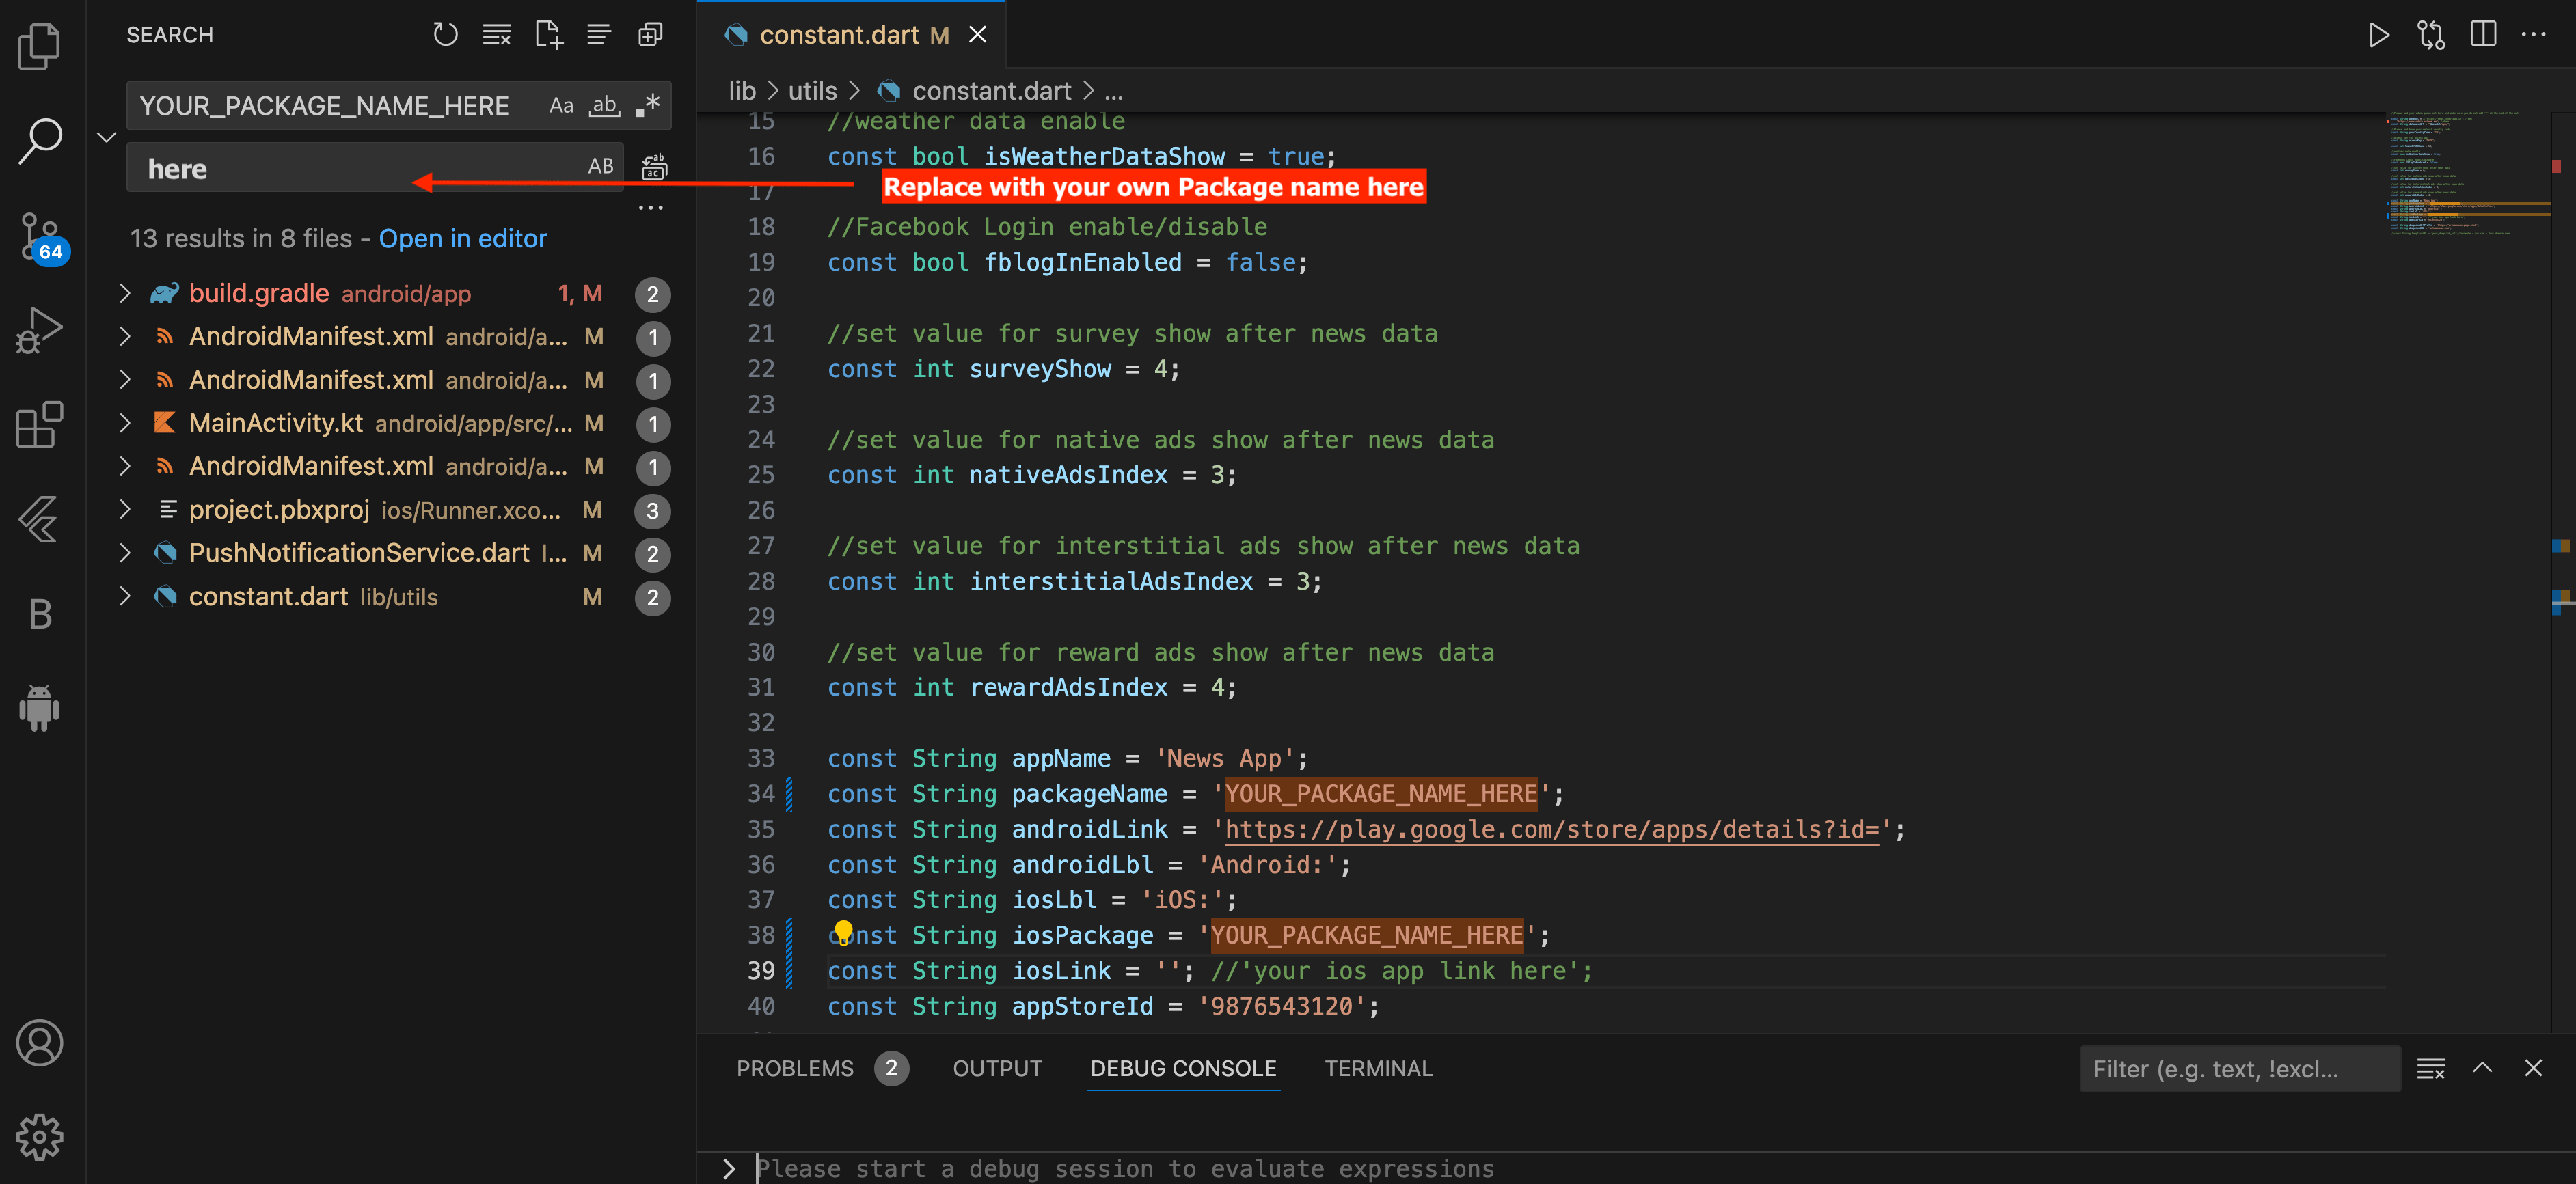Click the Replace All icon
The image size is (2576, 1184).
pyautogui.click(x=654, y=167)
